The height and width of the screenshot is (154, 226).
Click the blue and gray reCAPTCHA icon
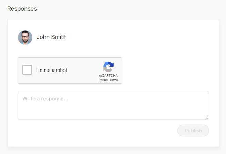(x=108, y=67)
